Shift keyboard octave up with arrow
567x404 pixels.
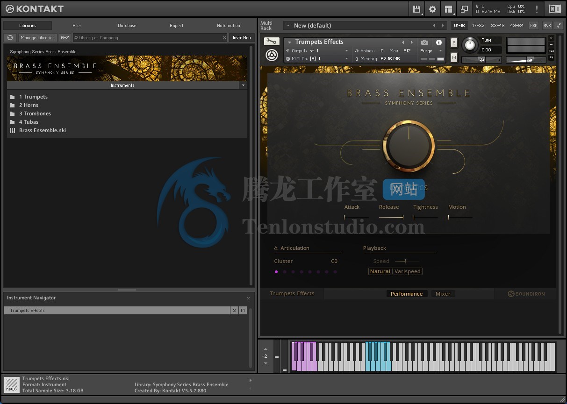tap(266, 349)
